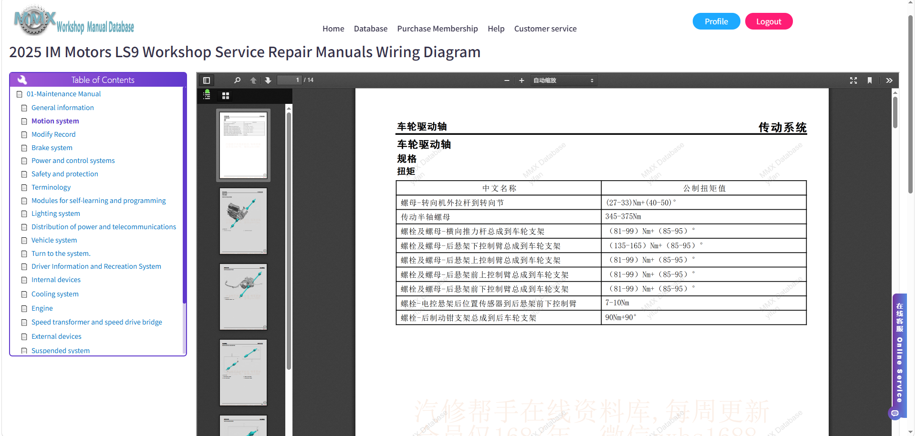This screenshot has height=436, width=916.
Task: Select page 4 thumbnail with drive shafts
Action: tap(243, 373)
